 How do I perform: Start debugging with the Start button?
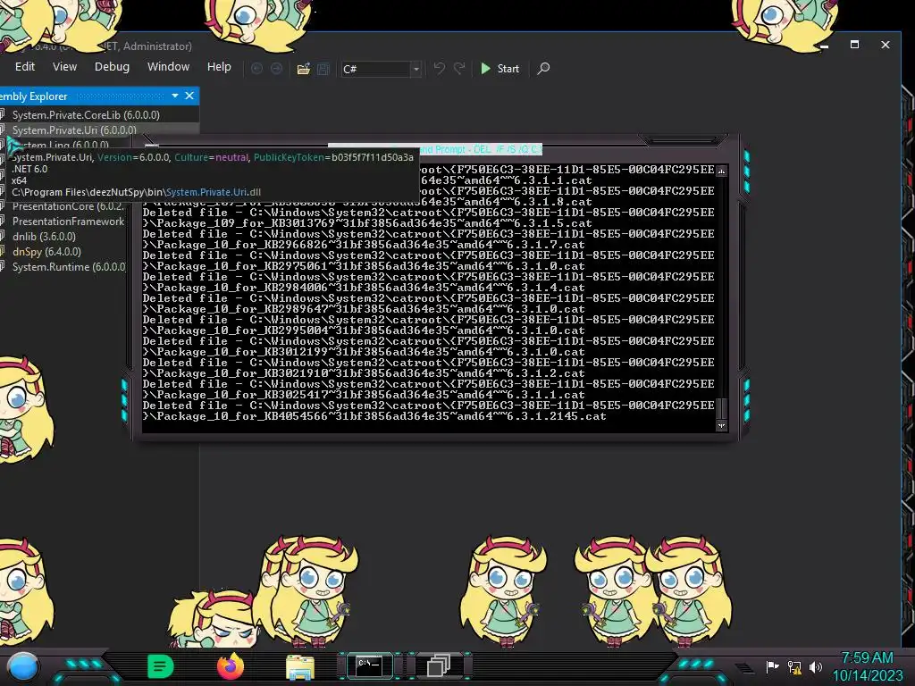click(500, 69)
